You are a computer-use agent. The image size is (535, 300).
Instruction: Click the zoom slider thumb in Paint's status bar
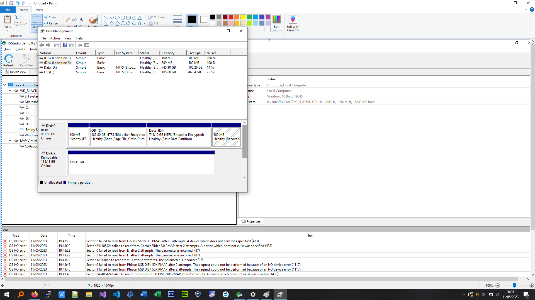coord(515,285)
